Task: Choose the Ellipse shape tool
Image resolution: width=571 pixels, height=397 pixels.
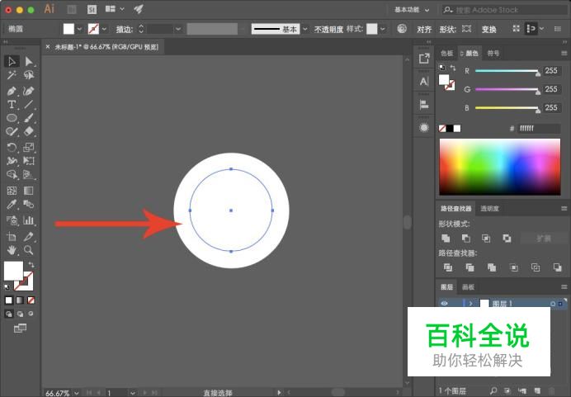Action: coord(12,118)
